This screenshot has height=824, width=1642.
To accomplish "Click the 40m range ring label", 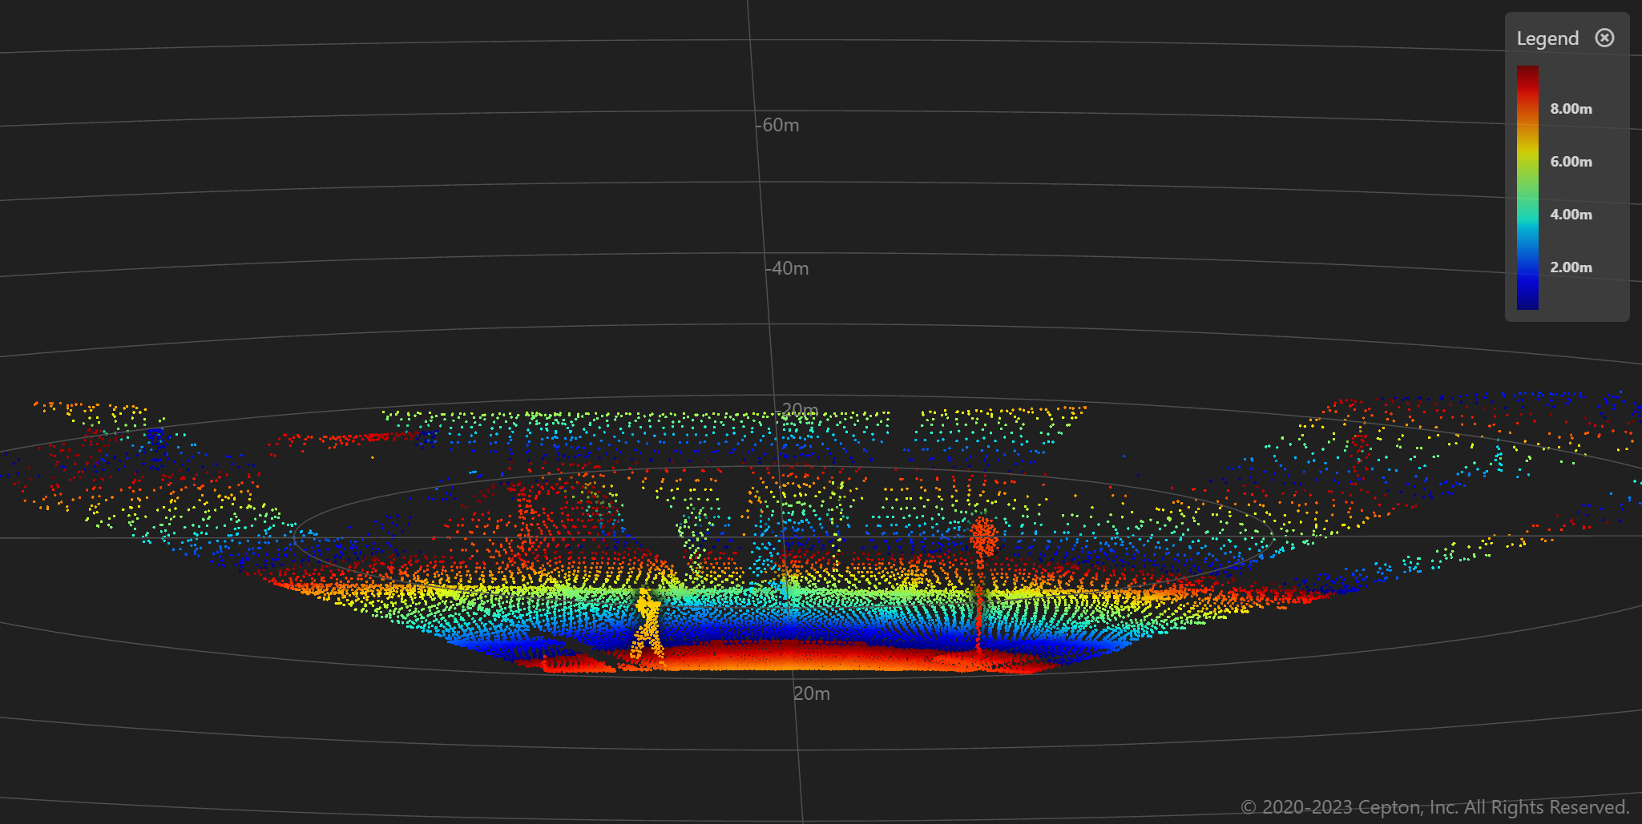I will pos(789,269).
